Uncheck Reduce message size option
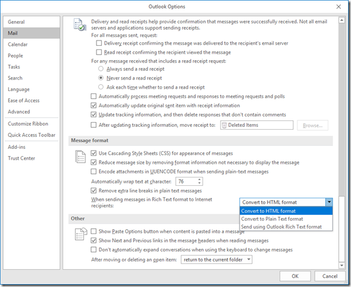This screenshot has width=351, height=287. click(x=94, y=163)
